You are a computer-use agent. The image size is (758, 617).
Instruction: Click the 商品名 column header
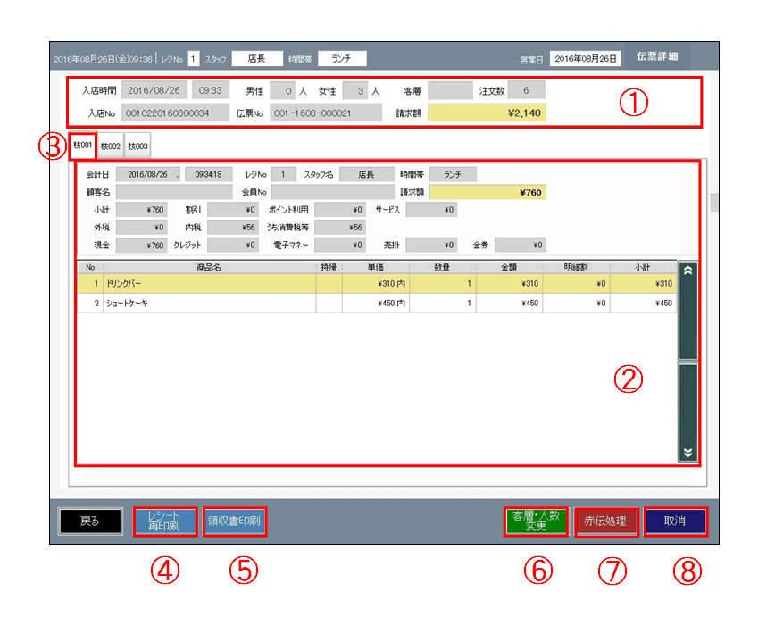pos(209,266)
